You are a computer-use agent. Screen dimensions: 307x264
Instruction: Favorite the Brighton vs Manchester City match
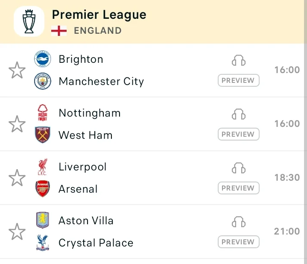click(17, 70)
